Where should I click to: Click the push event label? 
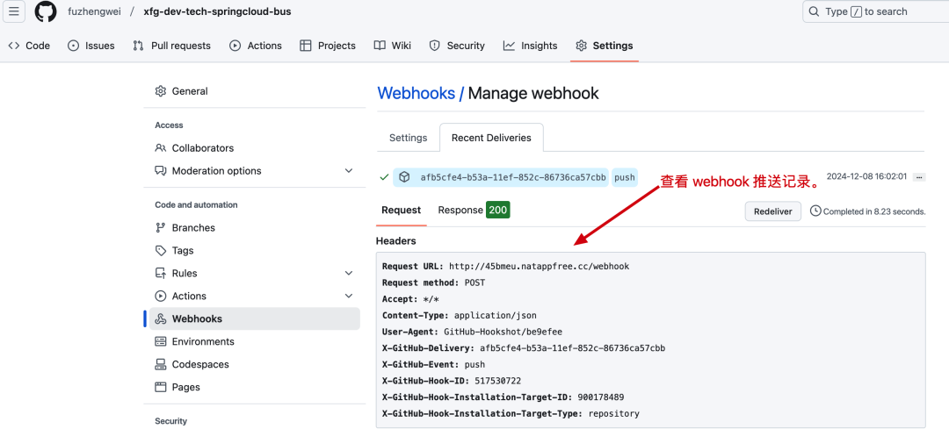[625, 177]
